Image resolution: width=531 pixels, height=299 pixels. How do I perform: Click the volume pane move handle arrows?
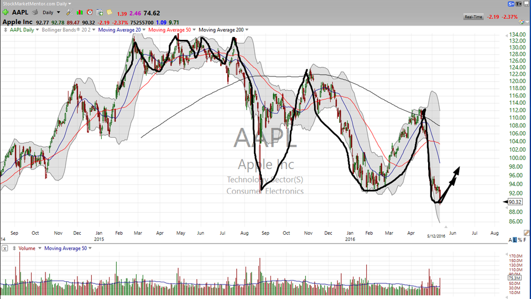[x=14, y=249]
